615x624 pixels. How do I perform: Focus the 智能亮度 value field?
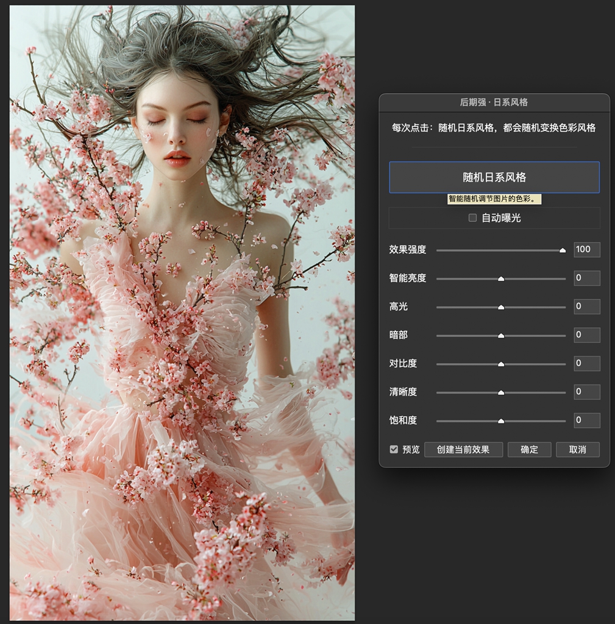point(586,278)
